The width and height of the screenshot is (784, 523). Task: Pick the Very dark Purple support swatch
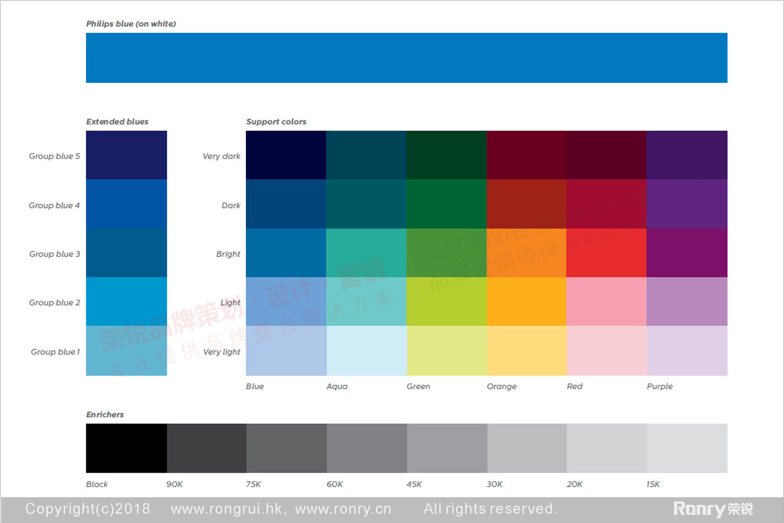tap(687, 155)
